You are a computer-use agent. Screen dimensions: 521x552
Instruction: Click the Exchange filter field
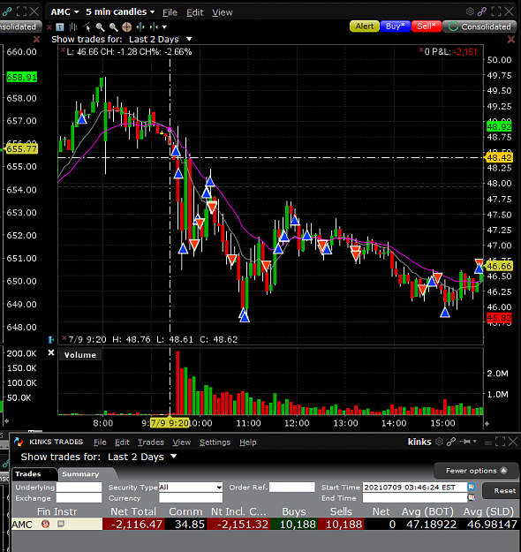click(x=79, y=498)
